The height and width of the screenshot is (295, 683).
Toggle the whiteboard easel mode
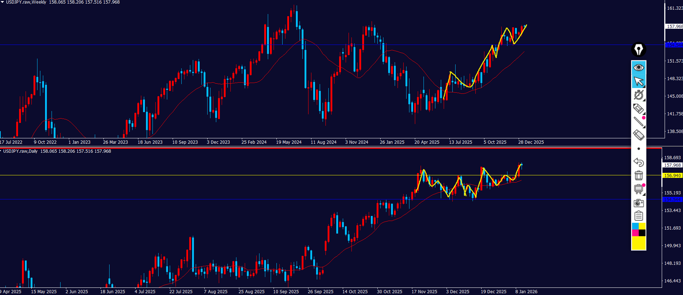click(638, 189)
